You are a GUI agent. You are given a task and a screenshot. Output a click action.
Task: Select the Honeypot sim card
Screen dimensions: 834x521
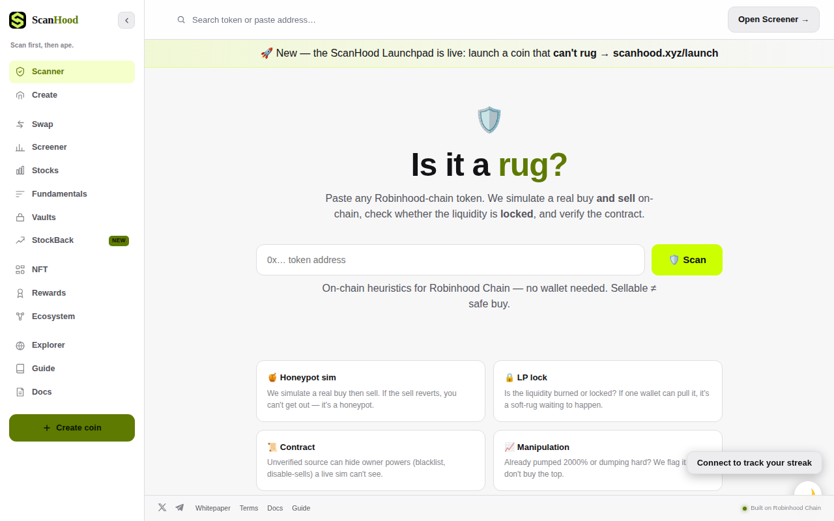click(371, 391)
